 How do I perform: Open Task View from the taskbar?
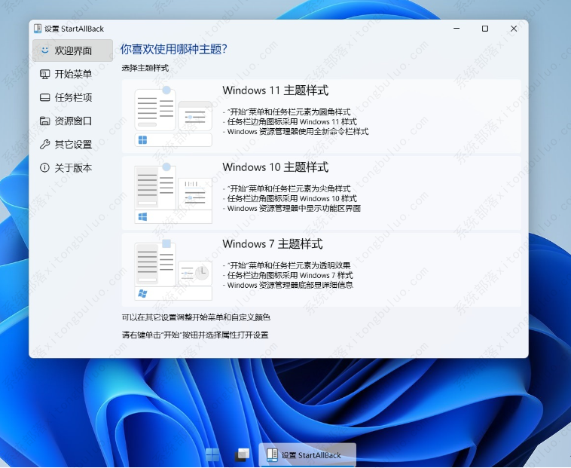(x=242, y=455)
